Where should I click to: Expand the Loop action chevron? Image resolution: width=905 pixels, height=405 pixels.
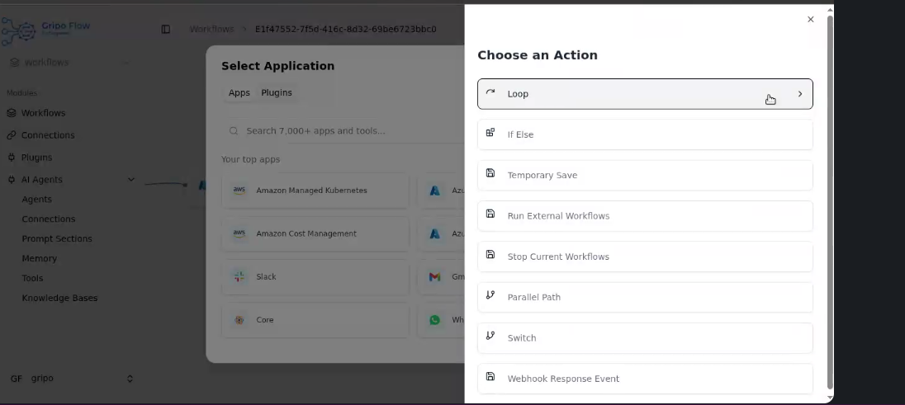tap(799, 94)
